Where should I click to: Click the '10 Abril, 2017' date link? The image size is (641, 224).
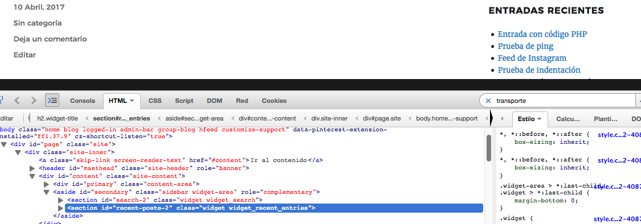coord(39,7)
